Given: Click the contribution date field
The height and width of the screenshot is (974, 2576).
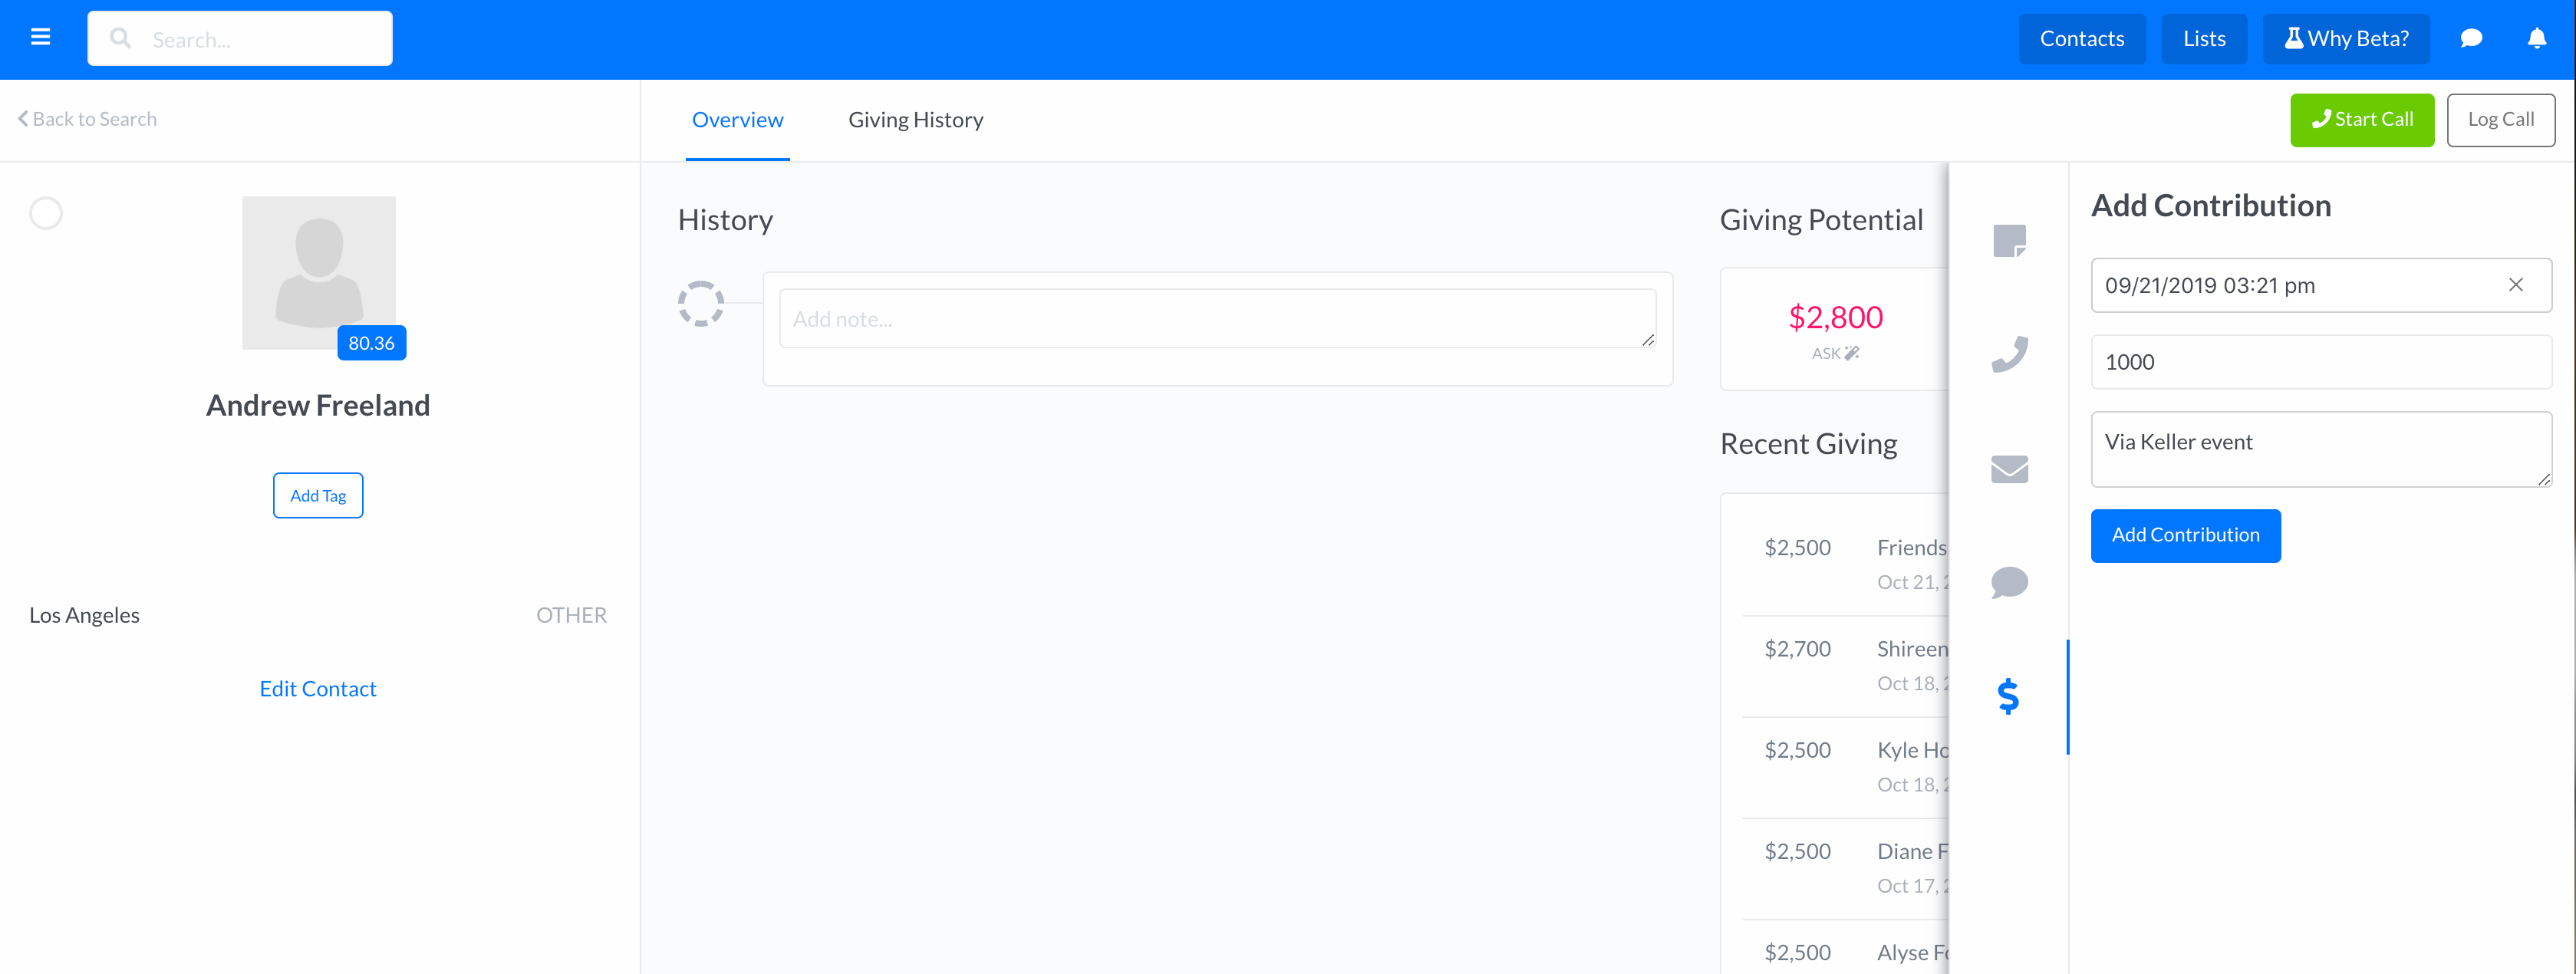Looking at the screenshot, I should [2321, 285].
